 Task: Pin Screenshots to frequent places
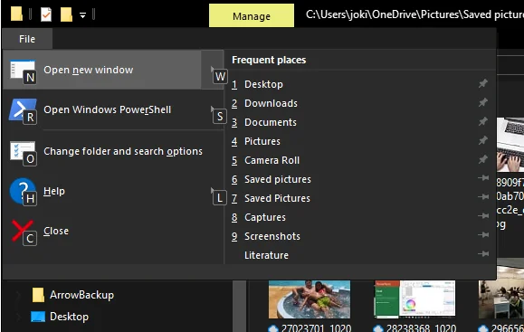pos(483,235)
